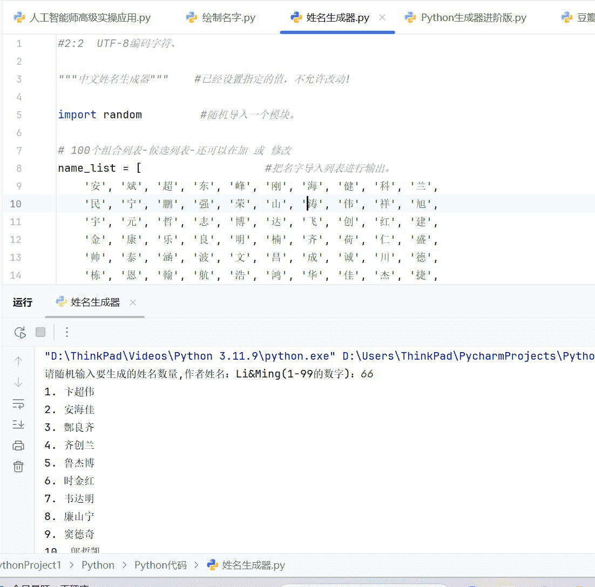This screenshot has height=587, width=595.
Task: Click output line 8. 廉山宁
Action: pyautogui.click(x=70, y=516)
